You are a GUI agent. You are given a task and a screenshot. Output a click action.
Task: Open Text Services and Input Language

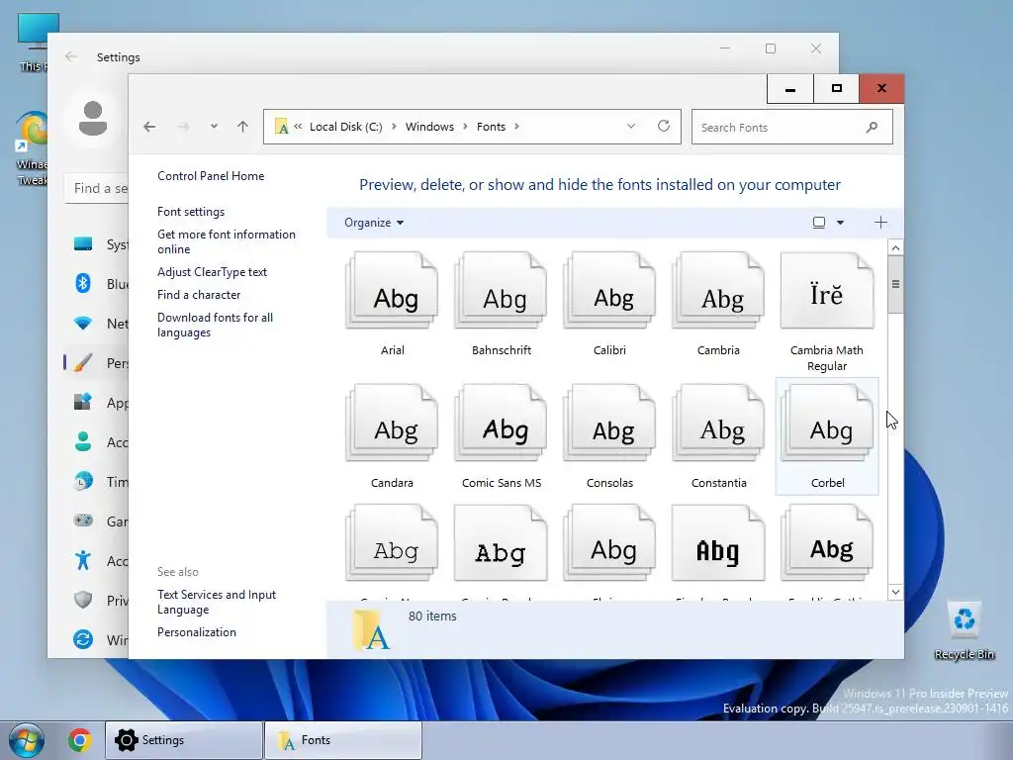click(x=217, y=602)
